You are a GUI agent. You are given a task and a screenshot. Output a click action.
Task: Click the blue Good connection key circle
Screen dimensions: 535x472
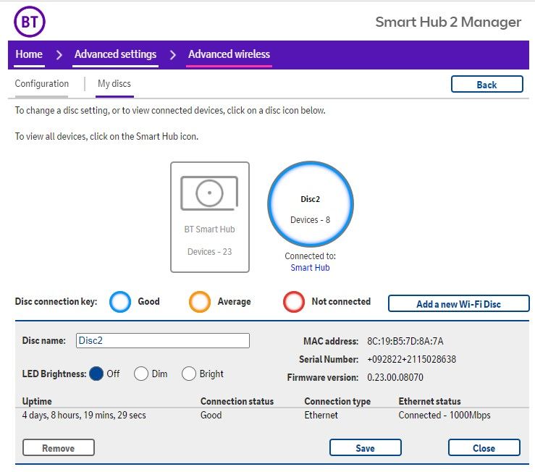pyautogui.click(x=122, y=302)
